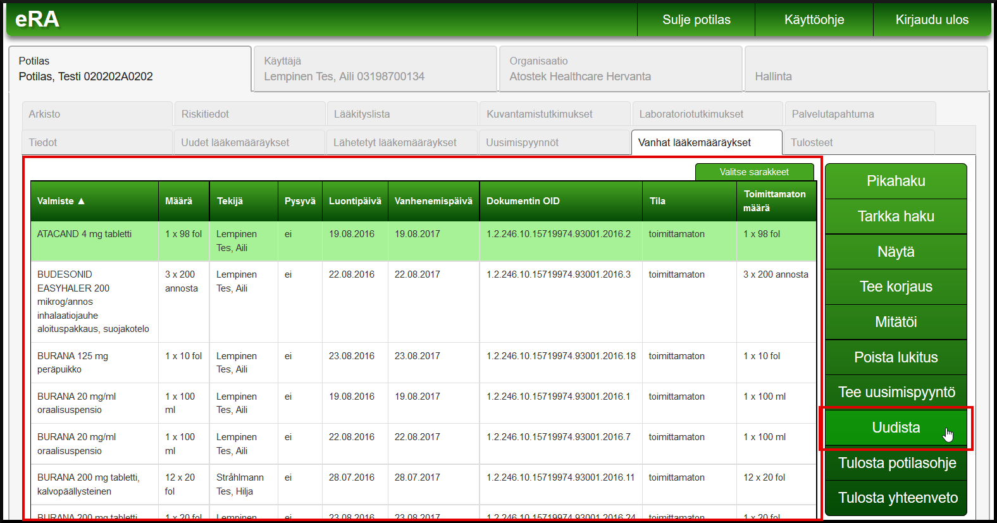This screenshot has width=997, height=523.
Task: Click the 3 x 200 annosta Määrä cell
Action: [x=184, y=302]
